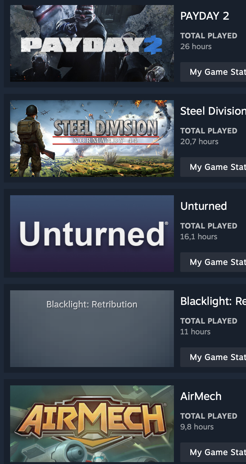Click the 26 hours playtime for PAYDAY 2
The width and height of the screenshot is (246, 464).
pos(196,47)
